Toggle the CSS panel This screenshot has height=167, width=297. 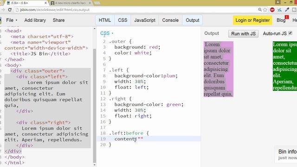(123, 20)
